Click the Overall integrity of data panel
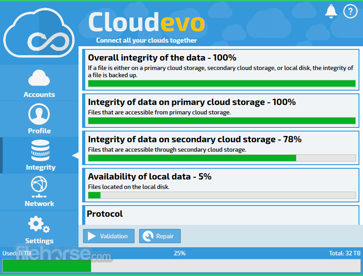363x276 pixels. [x=221, y=70]
